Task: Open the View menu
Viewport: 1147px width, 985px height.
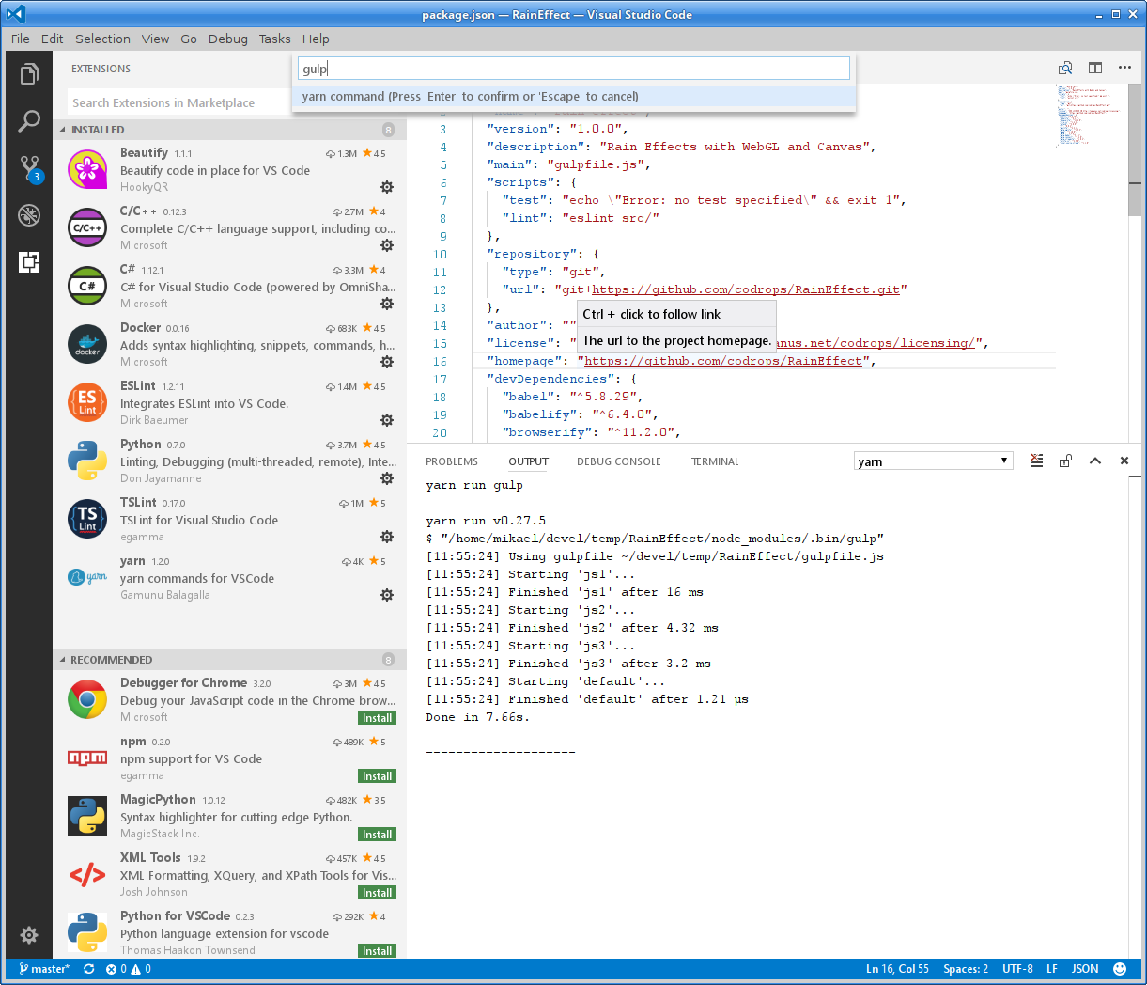Action: point(155,39)
